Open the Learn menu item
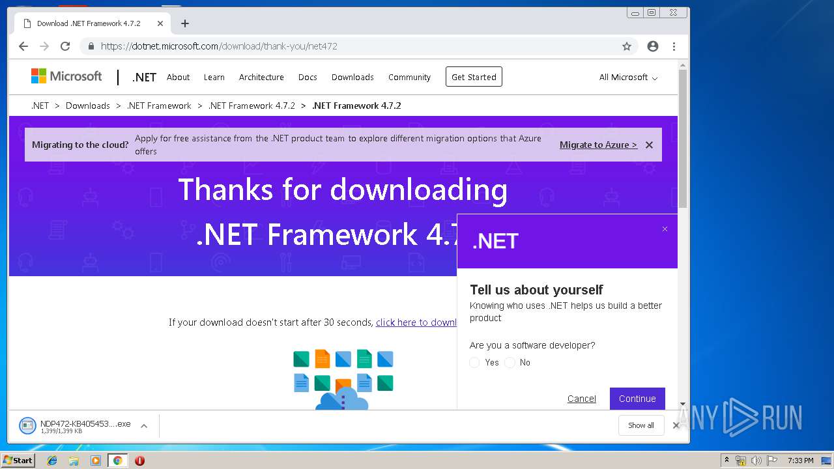The image size is (834, 469). 214,77
